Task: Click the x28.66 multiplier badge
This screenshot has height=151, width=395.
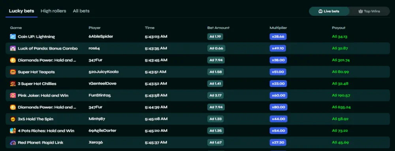Action: click(x=278, y=37)
